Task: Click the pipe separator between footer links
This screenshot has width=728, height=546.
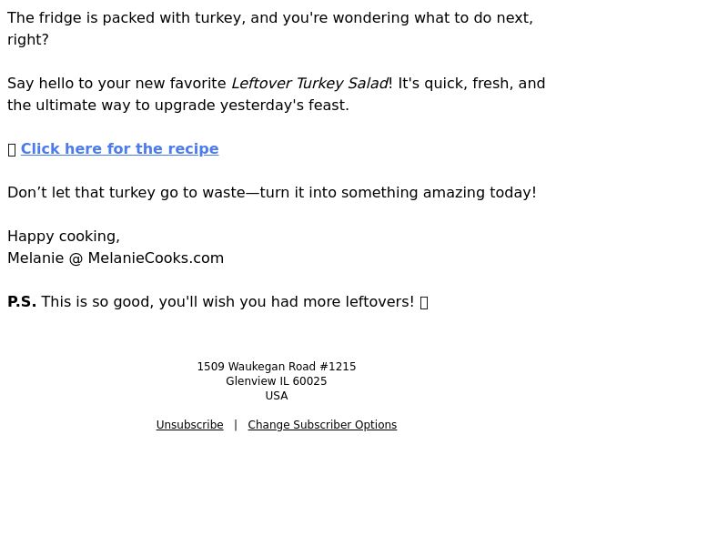Action: [x=236, y=425]
